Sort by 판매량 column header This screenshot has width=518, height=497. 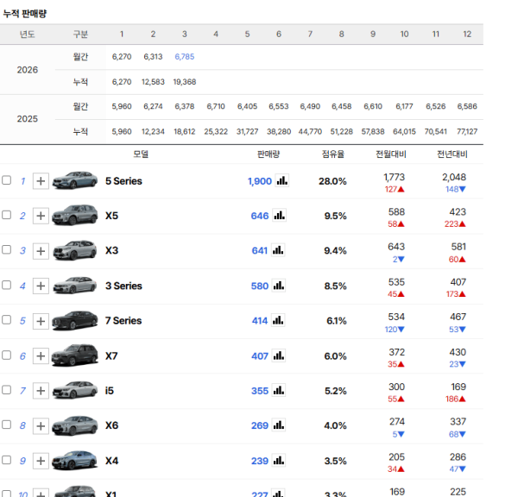click(268, 154)
